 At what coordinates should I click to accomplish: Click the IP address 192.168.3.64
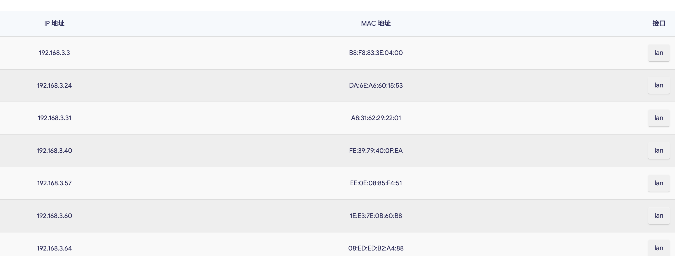[54, 248]
